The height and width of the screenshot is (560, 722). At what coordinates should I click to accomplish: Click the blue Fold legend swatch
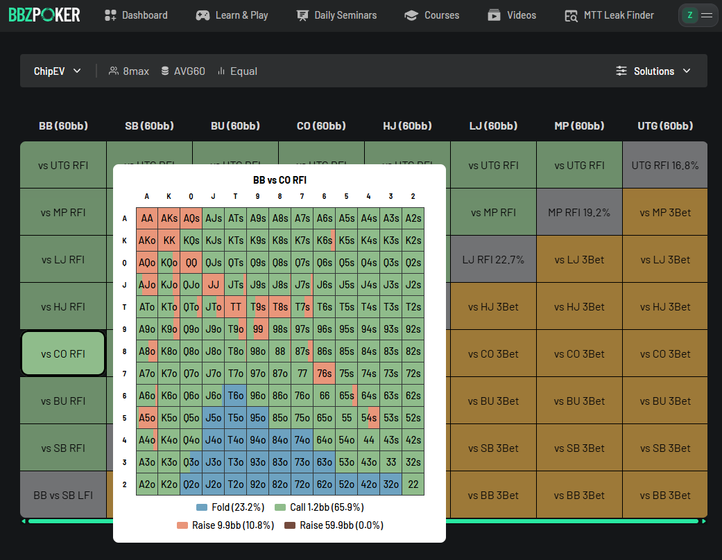[x=202, y=507]
